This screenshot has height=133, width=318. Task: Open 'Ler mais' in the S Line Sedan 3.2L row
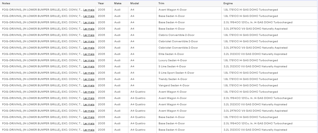[x=89, y=66]
